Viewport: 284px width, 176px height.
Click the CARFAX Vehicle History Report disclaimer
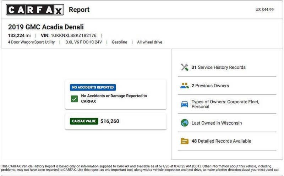click(x=140, y=168)
